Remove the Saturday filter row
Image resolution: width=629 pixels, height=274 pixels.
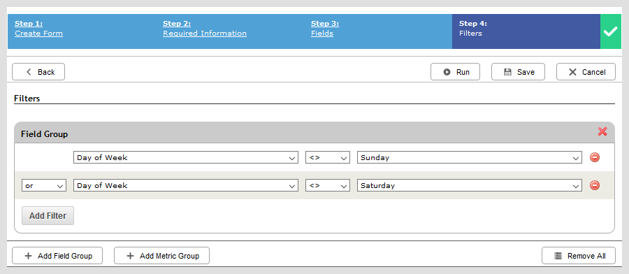tap(595, 185)
